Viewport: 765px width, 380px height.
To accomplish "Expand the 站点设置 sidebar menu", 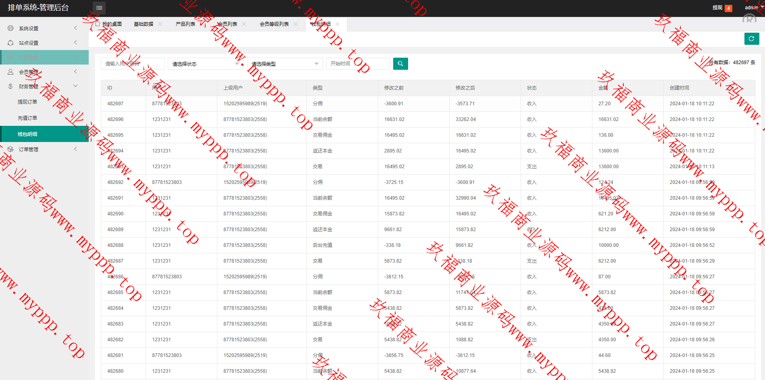I will (x=44, y=43).
